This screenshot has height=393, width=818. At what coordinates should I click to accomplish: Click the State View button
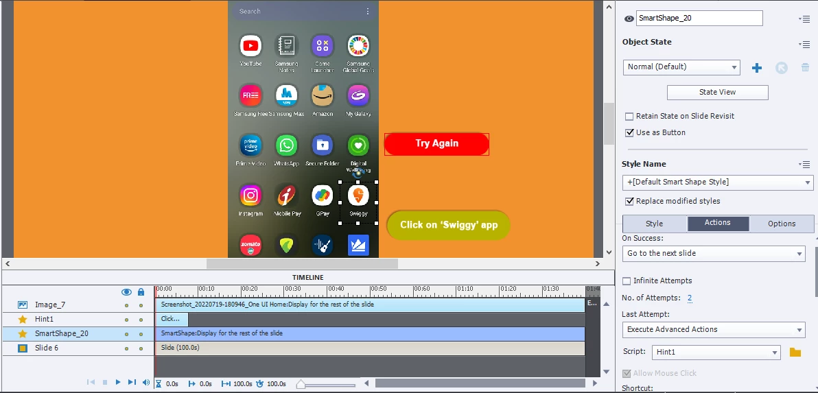717,93
